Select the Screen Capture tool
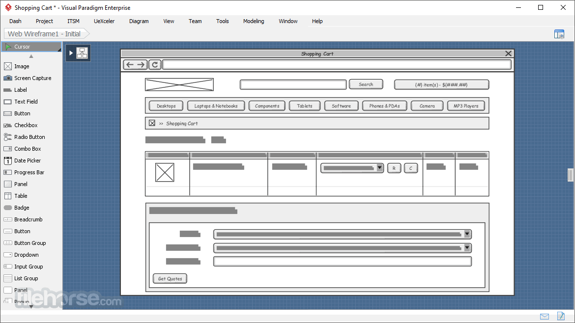The height and width of the screenshot is (323, 575). click(32, 78)
